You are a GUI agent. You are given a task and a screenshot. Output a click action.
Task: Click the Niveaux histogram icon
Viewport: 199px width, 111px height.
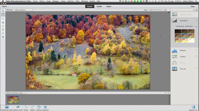[174, 51]
